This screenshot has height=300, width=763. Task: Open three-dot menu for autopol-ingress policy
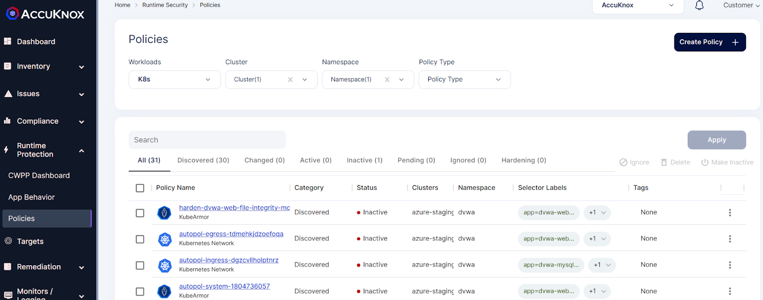(x=730, y=265)
